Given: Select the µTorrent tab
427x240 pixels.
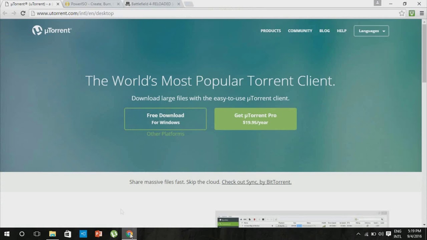Looking at the screenshot, I should tap(31, 4).
